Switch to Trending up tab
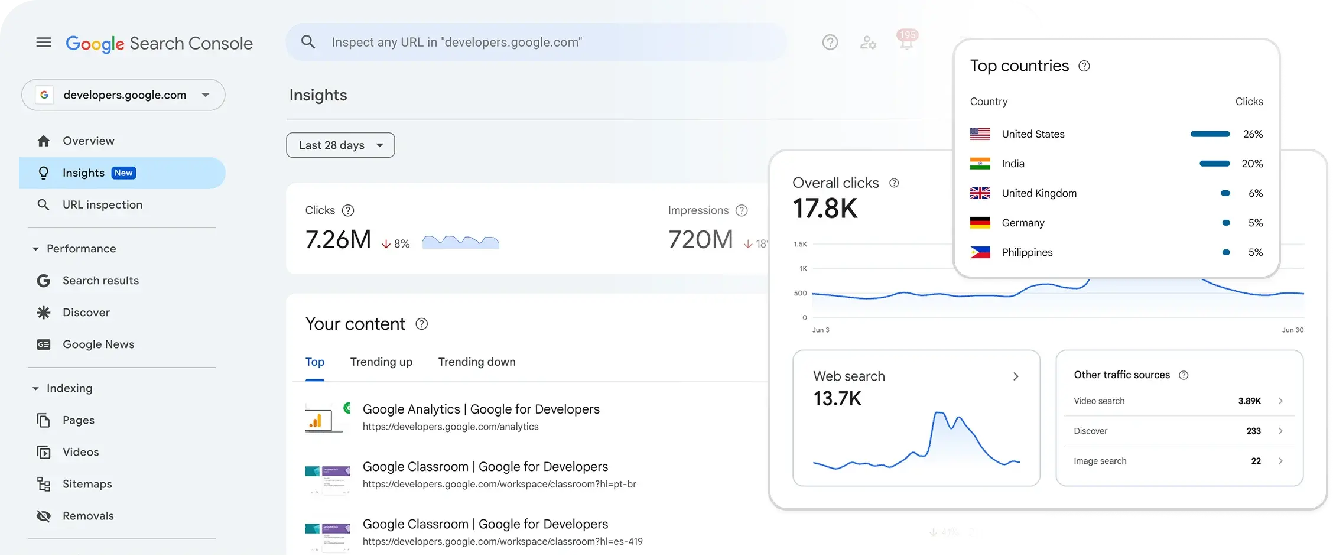1333x556 pixels. 381,362
